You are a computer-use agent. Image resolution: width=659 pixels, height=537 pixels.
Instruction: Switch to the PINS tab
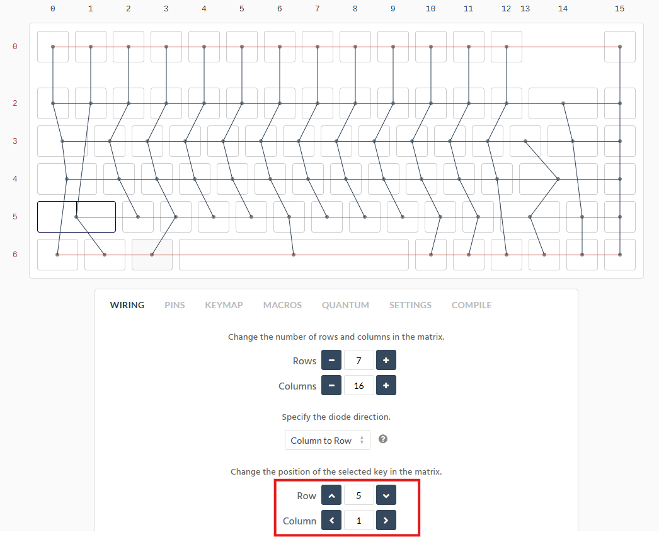[x=175, y=305]
